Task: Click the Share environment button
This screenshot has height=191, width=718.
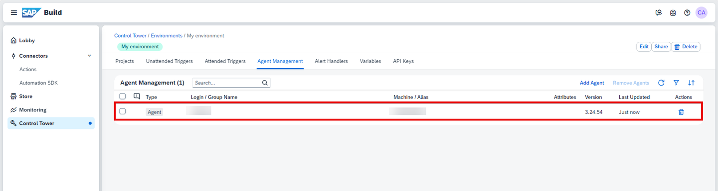Action: pos(661,47)
